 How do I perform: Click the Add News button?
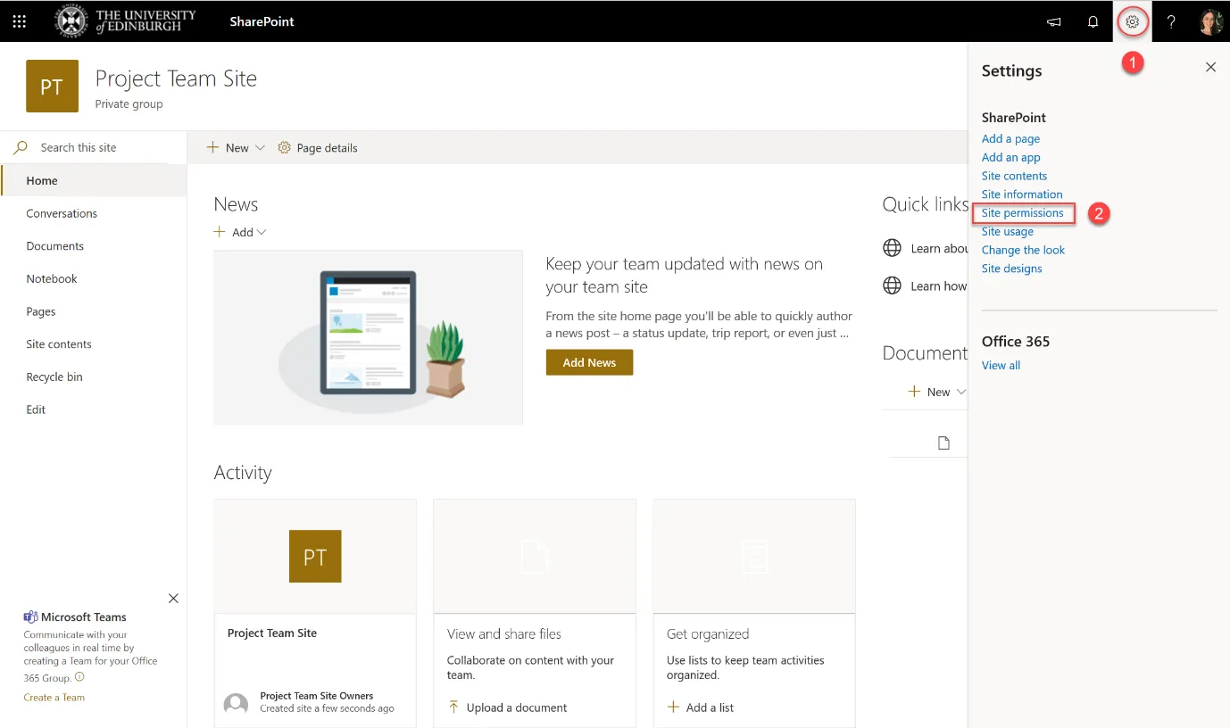pos(589,362)
